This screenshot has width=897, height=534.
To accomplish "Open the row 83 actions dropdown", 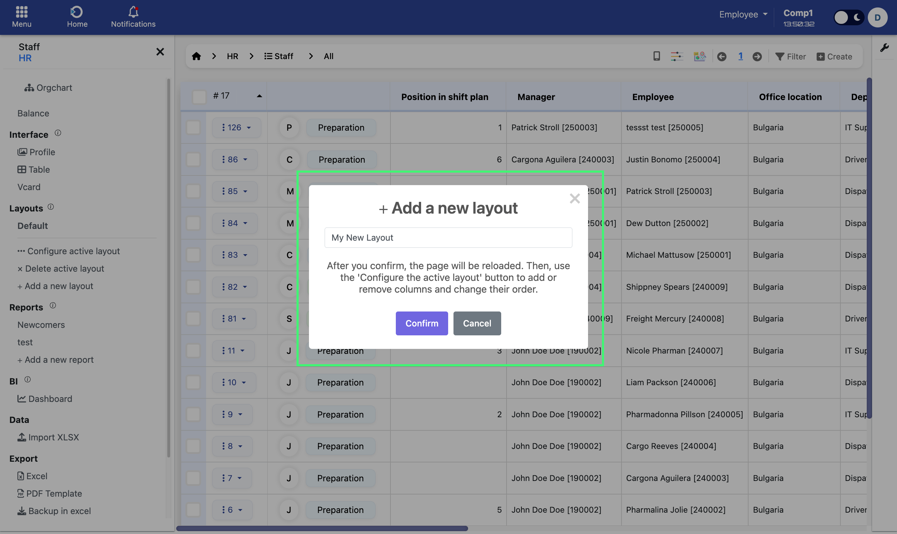I will click(235, 255).
